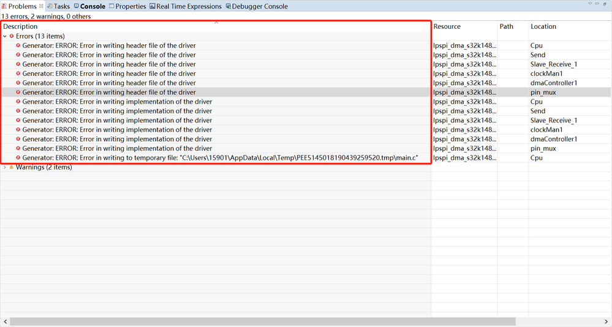The height and width of the screenshot is (327, 612).
Task: Click Resource cell on temporary file error row
Action: click(465, 158)
